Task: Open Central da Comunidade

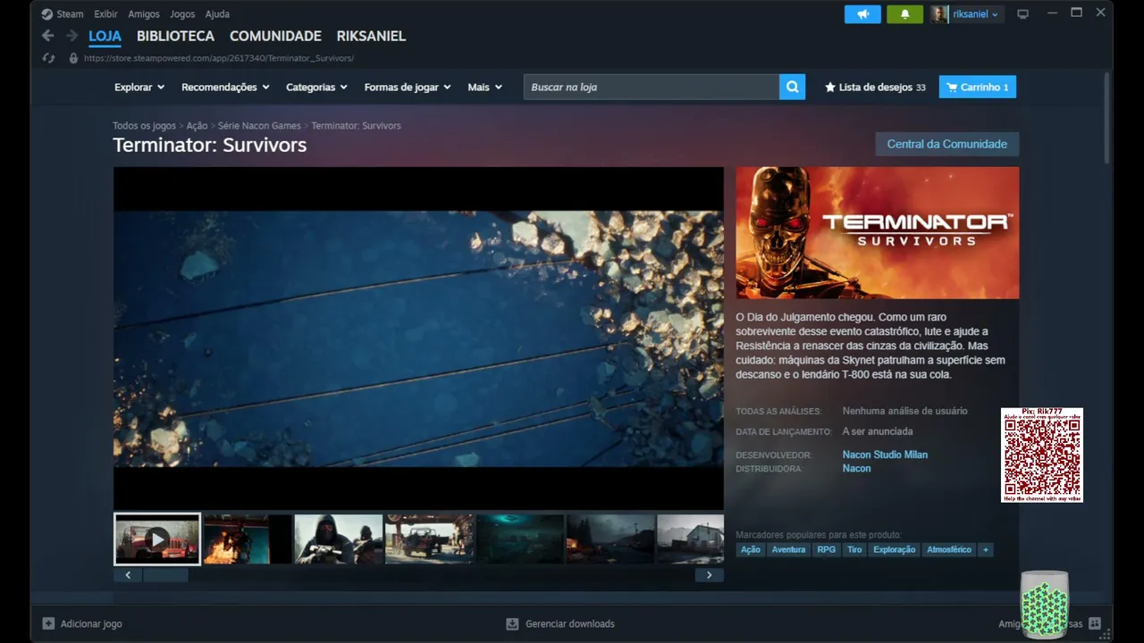Action: (x=947, y=144)
